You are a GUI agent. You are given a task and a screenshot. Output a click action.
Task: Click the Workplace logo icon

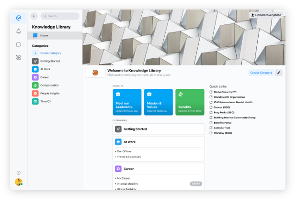(x=19, y=18)
